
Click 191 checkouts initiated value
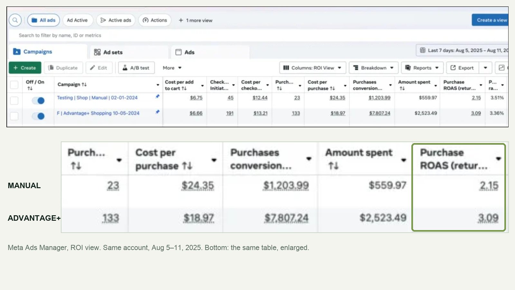point(230,113)
